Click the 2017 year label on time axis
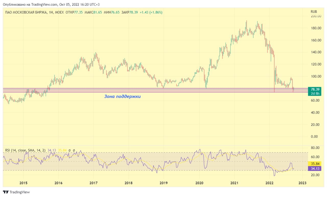 tap(94, 183)
